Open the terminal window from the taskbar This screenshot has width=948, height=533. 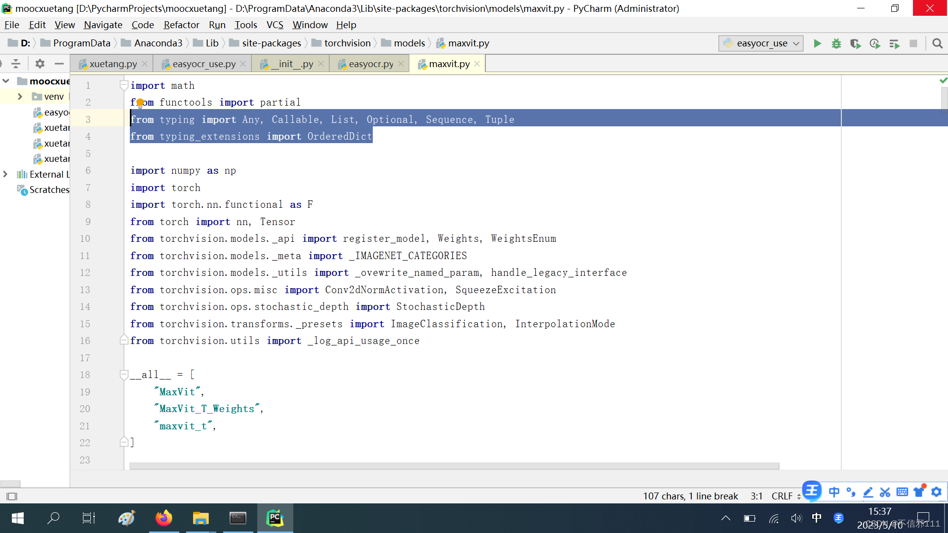[x=238, y=518]
